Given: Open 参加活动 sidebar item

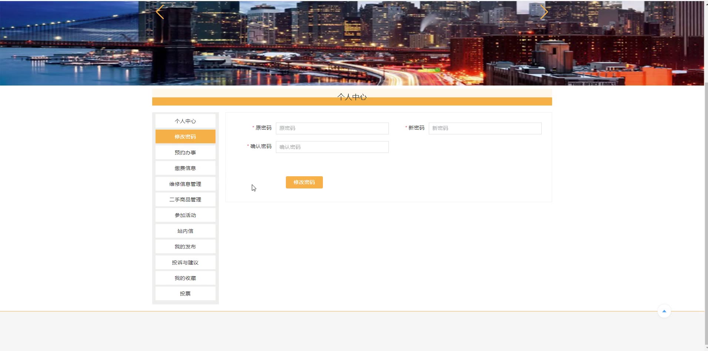Looking at the screenshot, I should [185, 215].
